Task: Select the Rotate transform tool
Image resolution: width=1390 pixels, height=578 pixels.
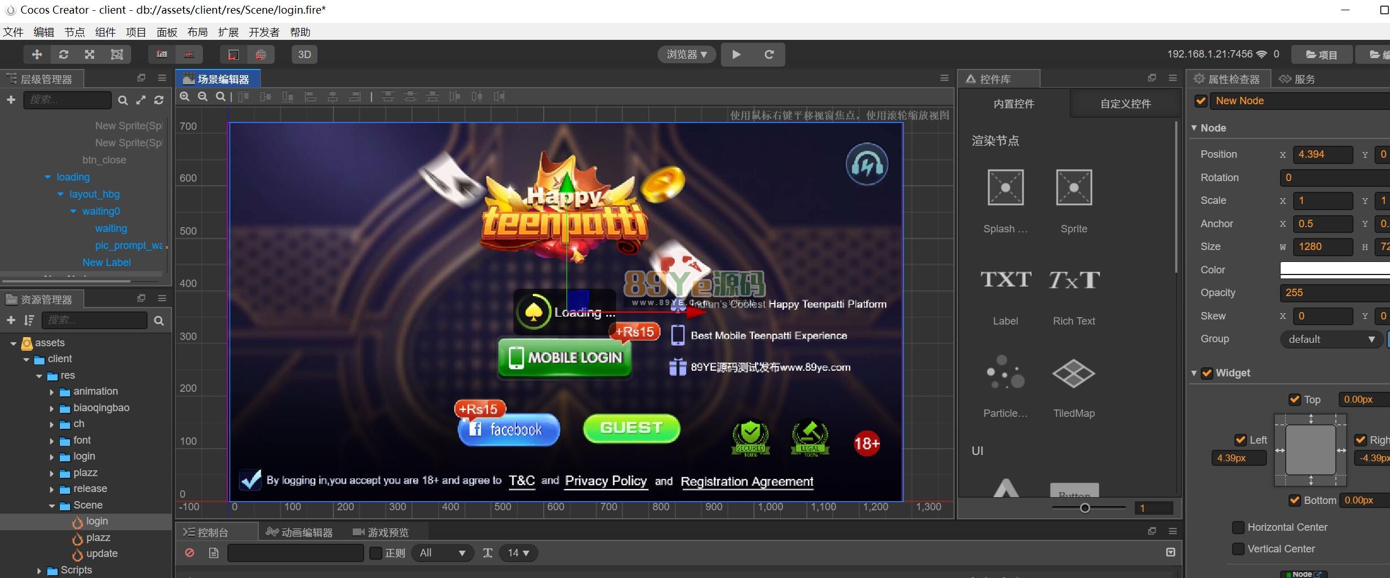Action: tap(64, 54)
